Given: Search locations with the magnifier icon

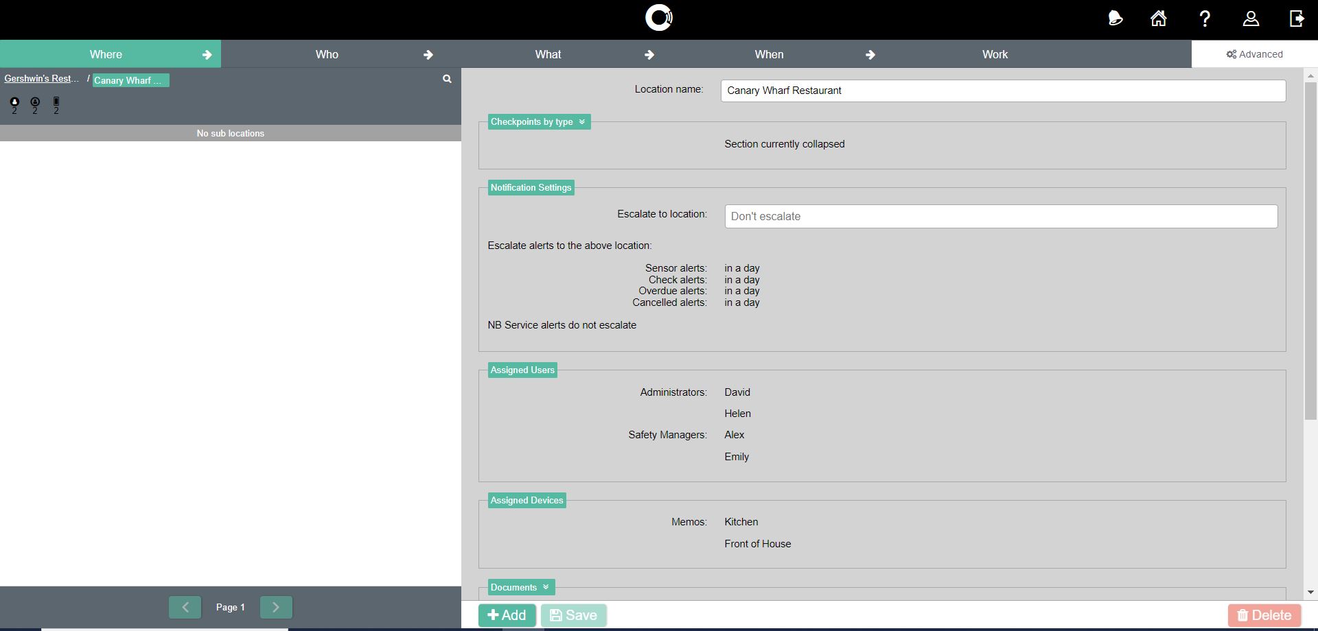Looking at the screenshot, I should [447, 79].
